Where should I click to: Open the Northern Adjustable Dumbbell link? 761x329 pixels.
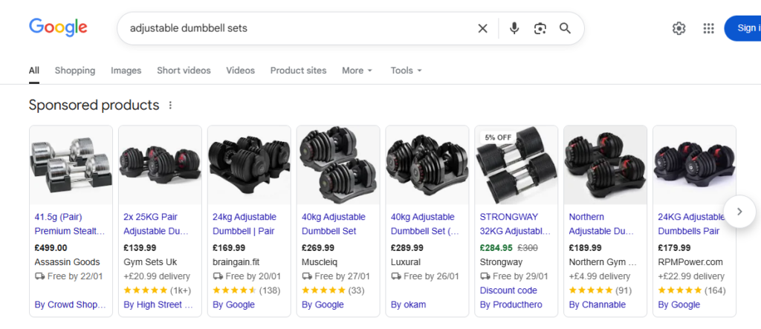click(x=601, y=224)
